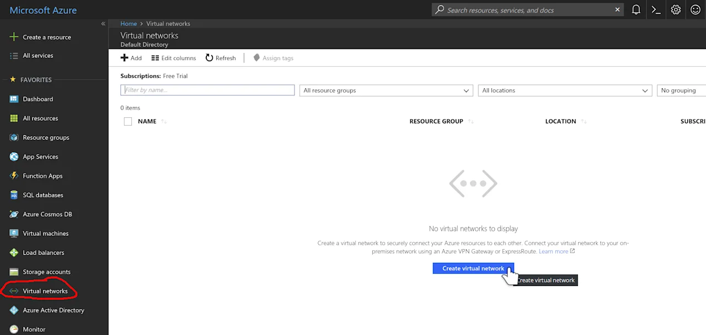Click the Resource groups cube icon
Viewport: 706px width, 335px height.
[x=14, y=138]
